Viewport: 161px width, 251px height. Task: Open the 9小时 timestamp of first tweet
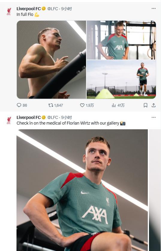67,9
